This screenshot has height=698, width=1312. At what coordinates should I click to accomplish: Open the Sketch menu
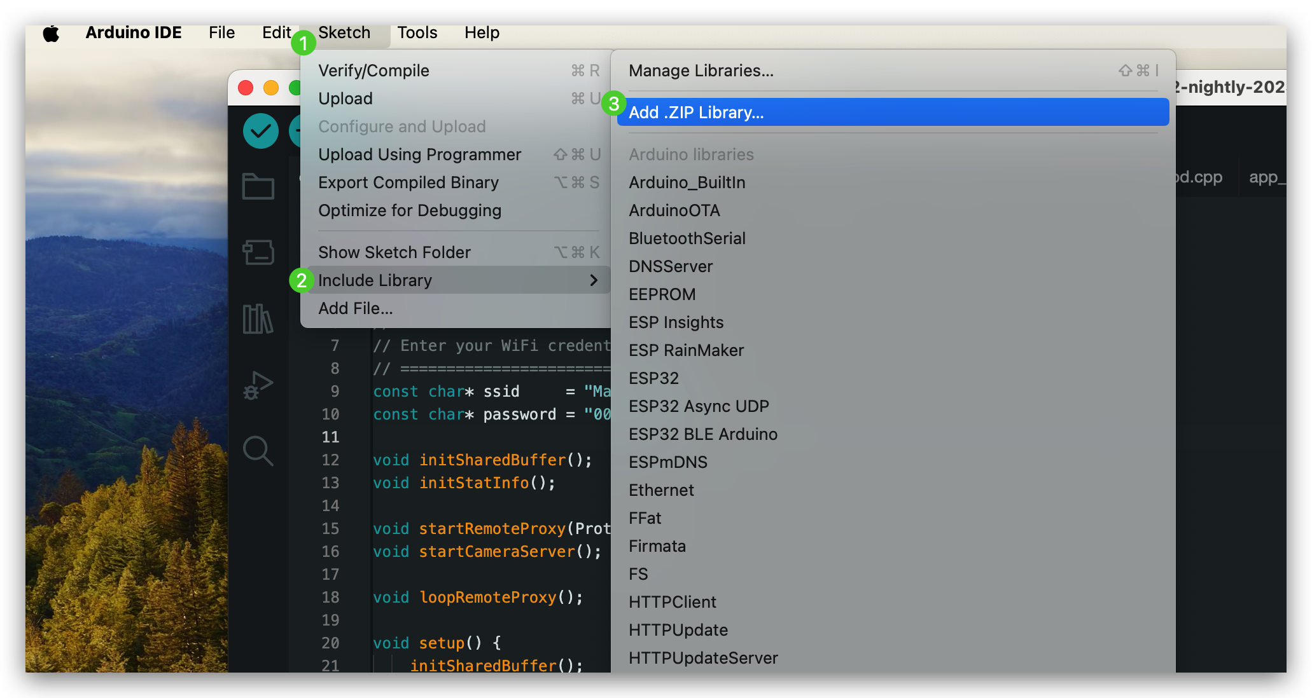(x=344, y=33)
